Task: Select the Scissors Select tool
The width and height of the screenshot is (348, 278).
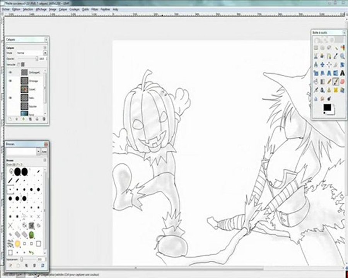Action: [x=316, y=56]
